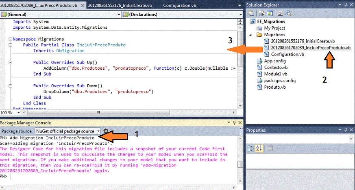The height and width of the screenshot is (190, 355).
Task: Click the Properties icon in Solution Explorer toolbar
Action: click(x=251, y=13)
